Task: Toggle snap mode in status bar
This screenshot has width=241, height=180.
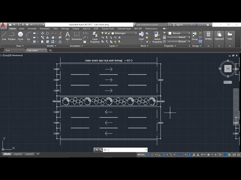Action: click(152, 154)
